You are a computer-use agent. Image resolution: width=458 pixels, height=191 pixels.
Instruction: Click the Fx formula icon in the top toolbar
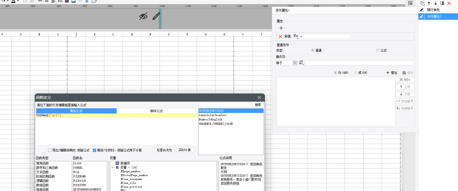tap(60, 1)
